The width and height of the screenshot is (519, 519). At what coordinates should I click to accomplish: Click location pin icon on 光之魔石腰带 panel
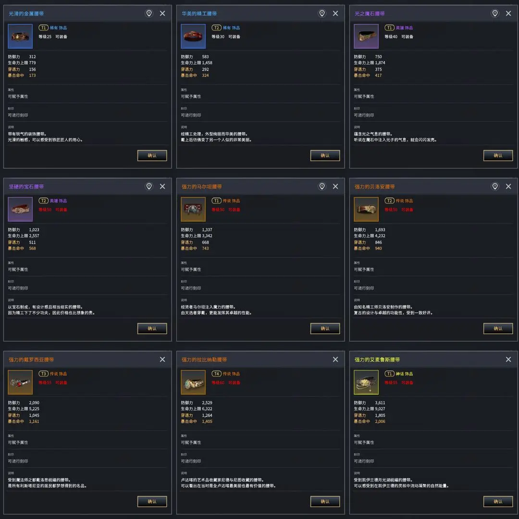(495, 13)
